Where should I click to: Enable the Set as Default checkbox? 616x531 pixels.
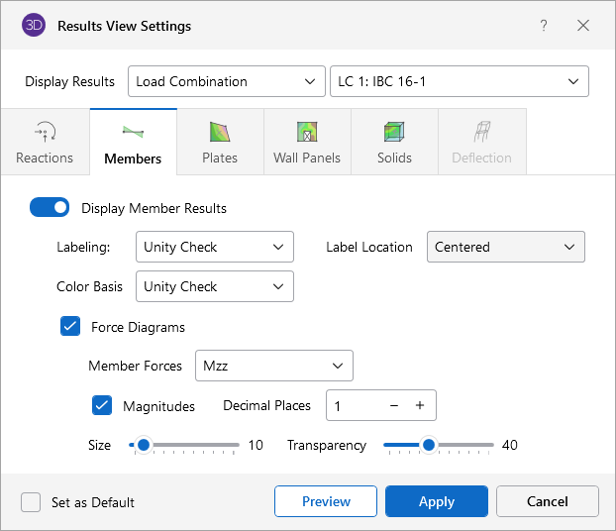32,502
